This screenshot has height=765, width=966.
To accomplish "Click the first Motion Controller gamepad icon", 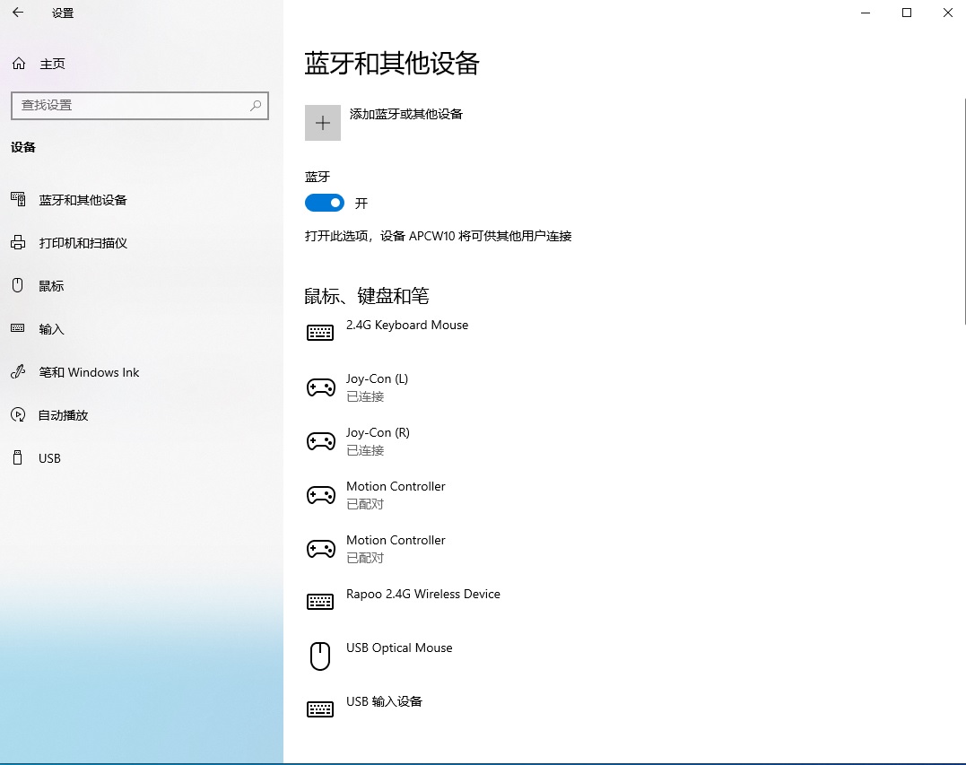I will [x=321, y=495].
